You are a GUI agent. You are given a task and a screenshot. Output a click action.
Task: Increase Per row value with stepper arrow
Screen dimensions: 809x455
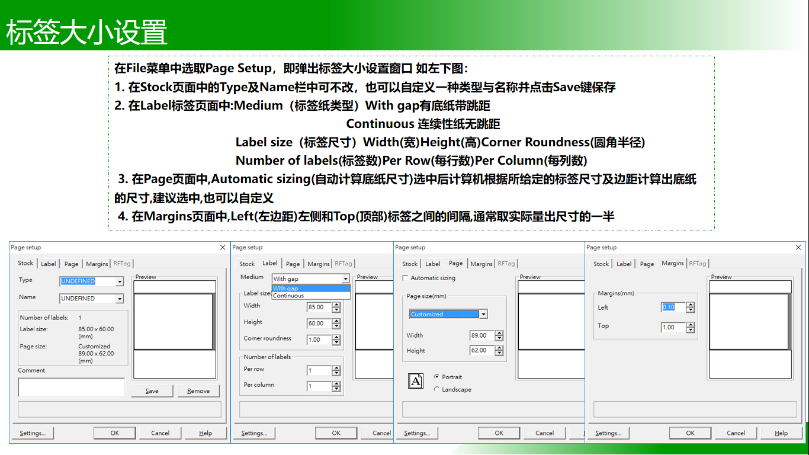point(336,368)
